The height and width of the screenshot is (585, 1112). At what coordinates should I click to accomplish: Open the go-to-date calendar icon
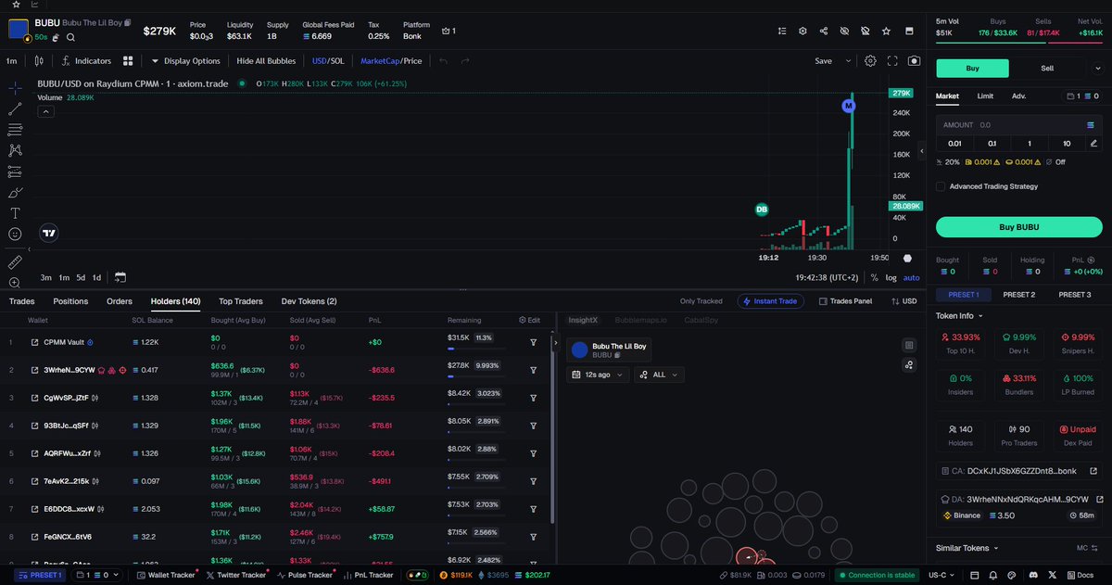[x=120, y=277]
